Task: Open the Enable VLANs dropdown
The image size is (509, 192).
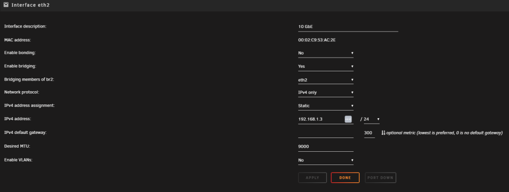Action: point(326,160)
